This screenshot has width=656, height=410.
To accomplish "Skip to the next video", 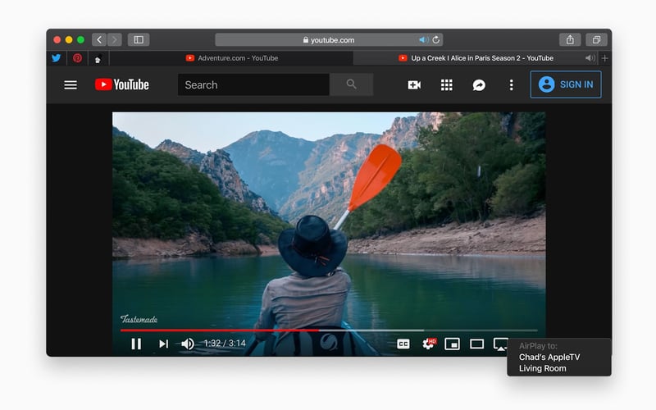I will pyautogui.click(x=163, y=344).
